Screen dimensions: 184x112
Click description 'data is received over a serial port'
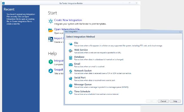(x=95, y=80)
